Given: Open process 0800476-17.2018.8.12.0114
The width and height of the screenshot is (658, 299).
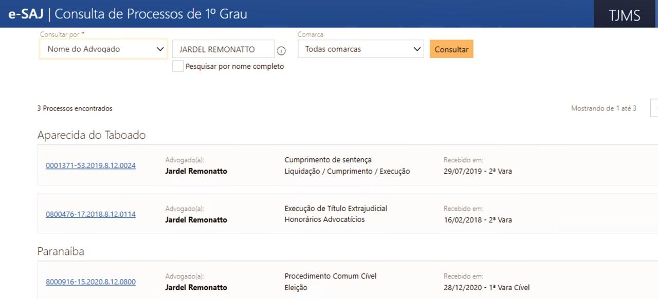Looking at the screenshot, I should click(x=90, y=214).
